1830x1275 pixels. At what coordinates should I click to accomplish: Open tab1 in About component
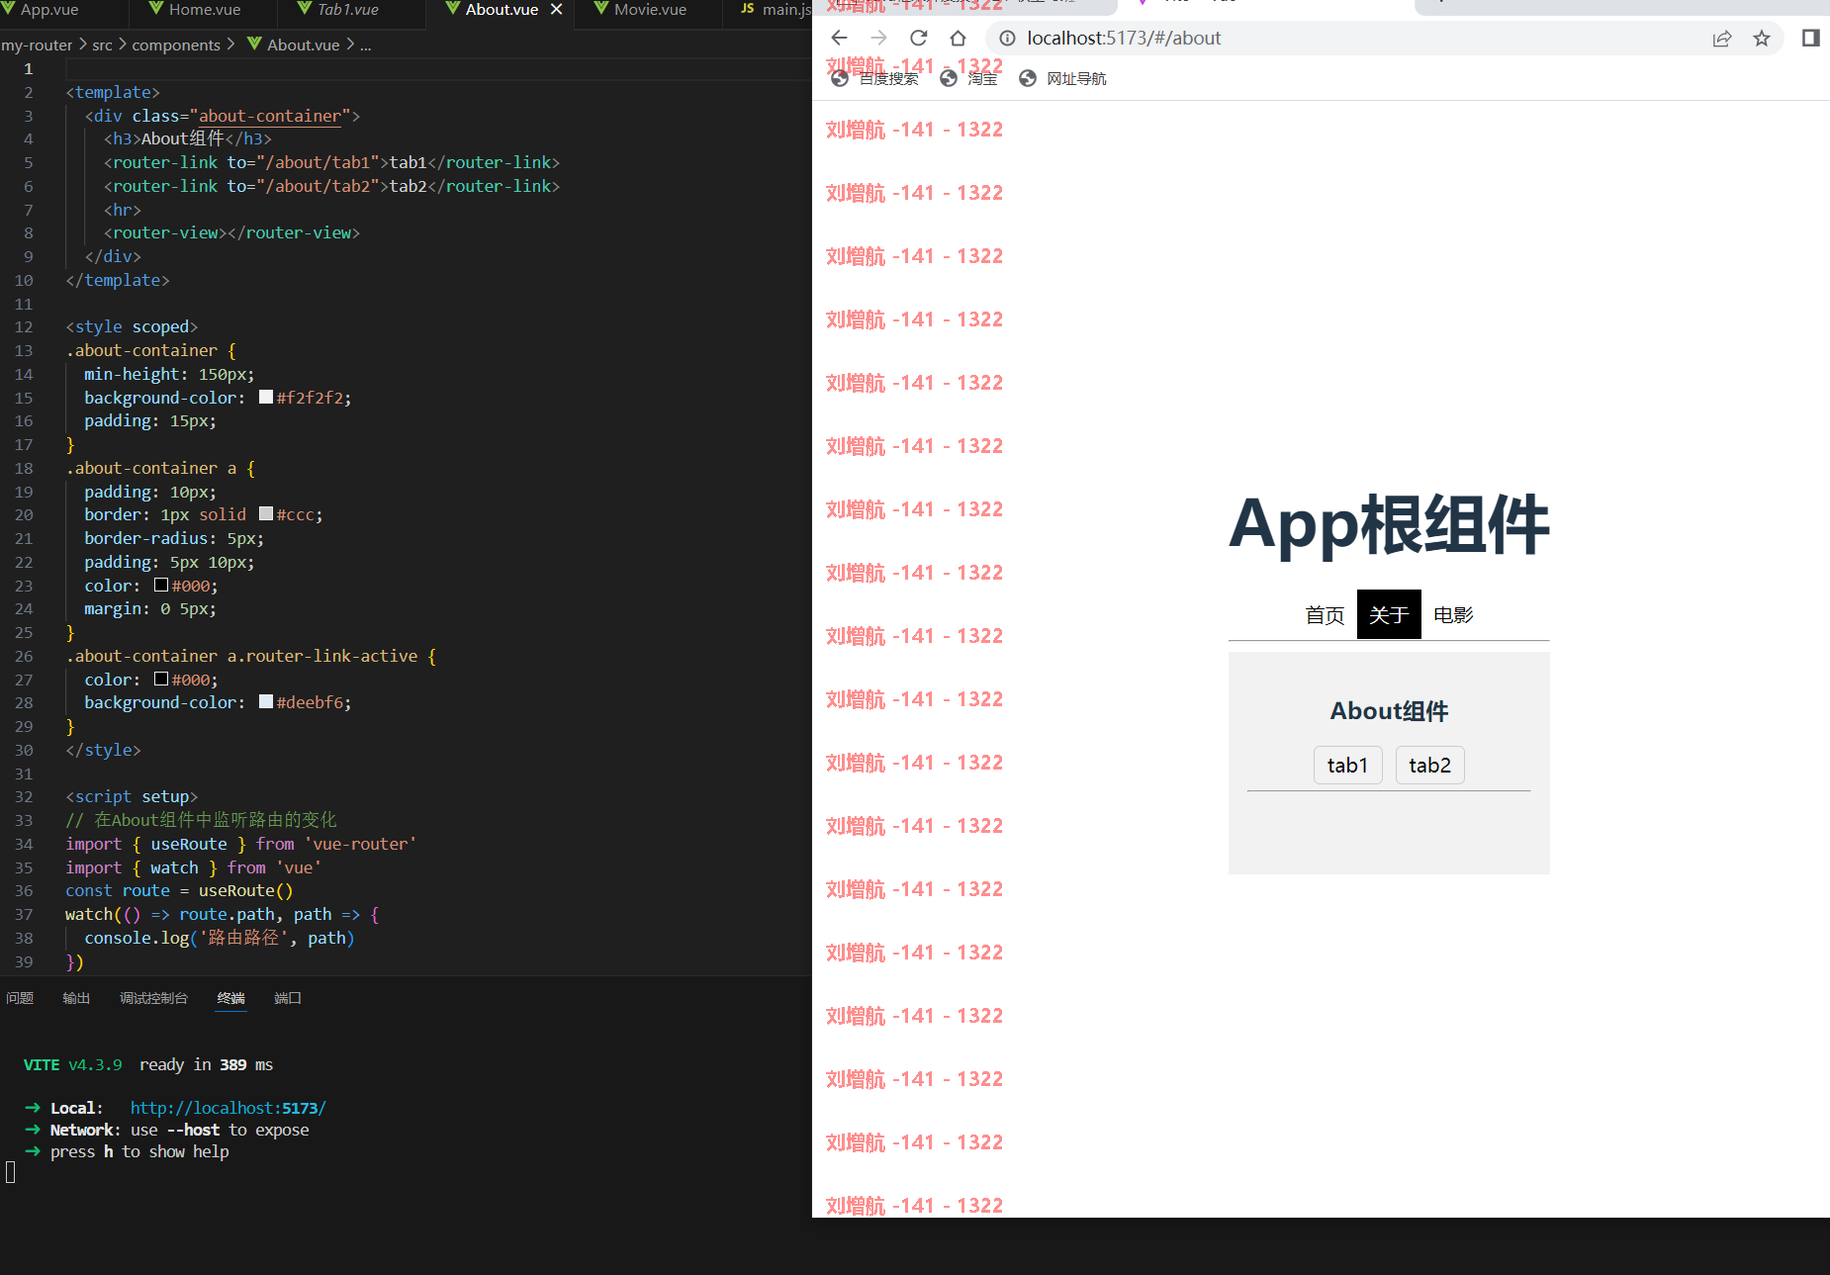pyautogui.click(x=1347, y=766)
